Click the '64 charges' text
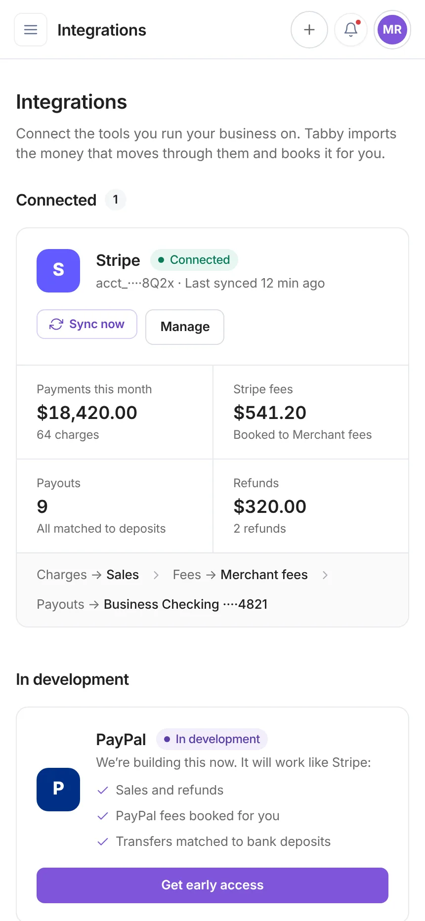Image resolution: width=425 pixels, height=921 pixels. pyautogui.click(x=68, y=435)
